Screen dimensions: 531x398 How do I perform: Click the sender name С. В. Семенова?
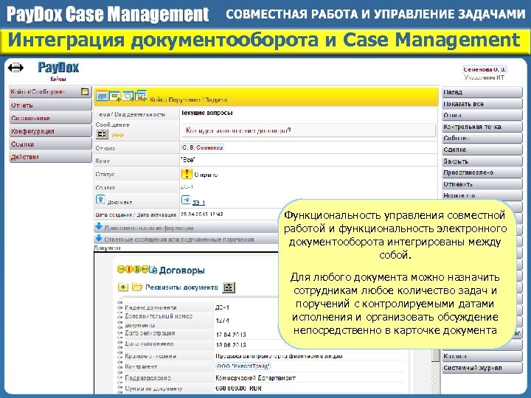point(202,147)
